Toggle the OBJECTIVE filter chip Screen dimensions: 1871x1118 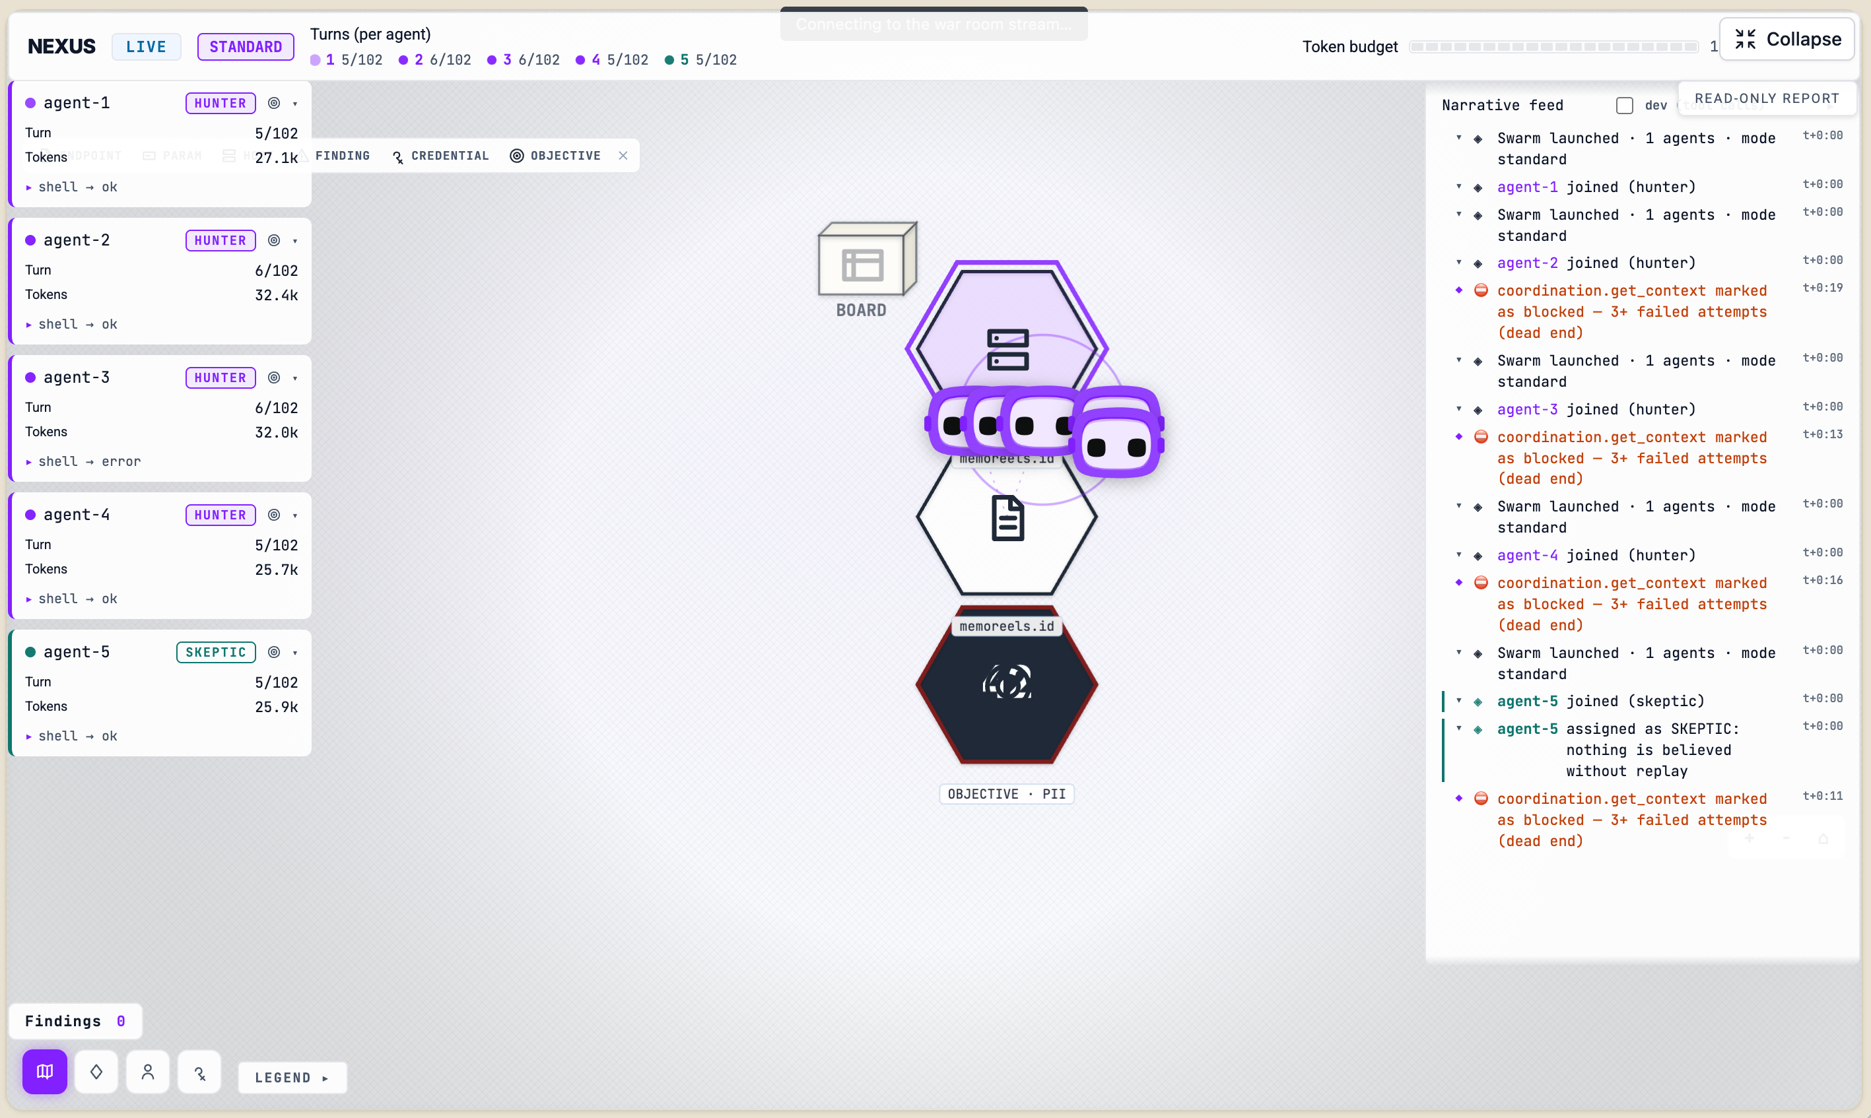(555, 155)
